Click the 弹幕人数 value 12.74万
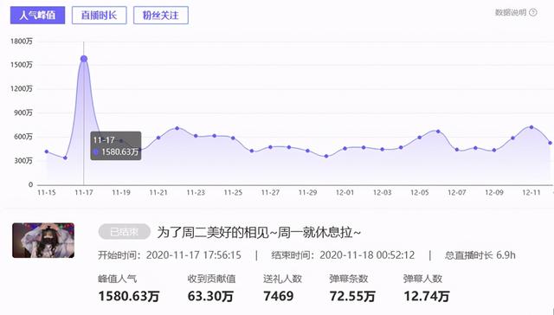554x315 pixels. click(x=427, y=296)
